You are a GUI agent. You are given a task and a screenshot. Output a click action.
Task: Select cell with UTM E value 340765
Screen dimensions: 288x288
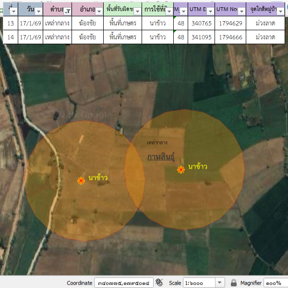click(x=201, y=24)
